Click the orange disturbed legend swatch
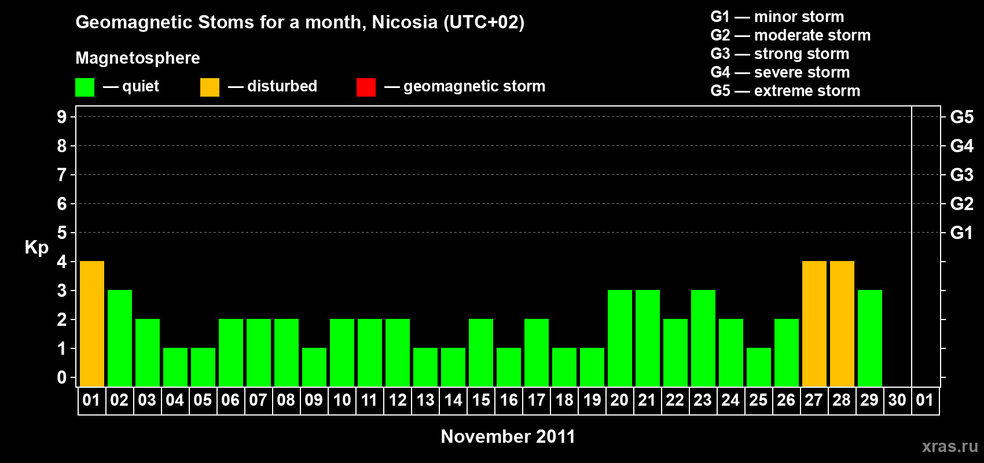Viewport: 984px width, 463px height. (210, 87)
